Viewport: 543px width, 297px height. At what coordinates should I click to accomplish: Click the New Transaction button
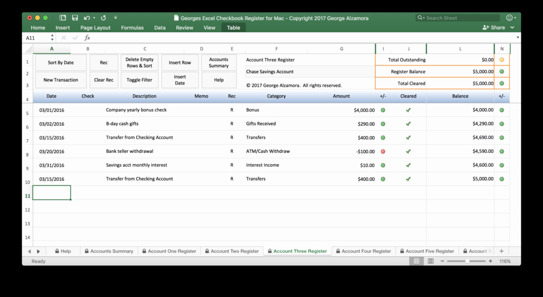click(60, 80)
